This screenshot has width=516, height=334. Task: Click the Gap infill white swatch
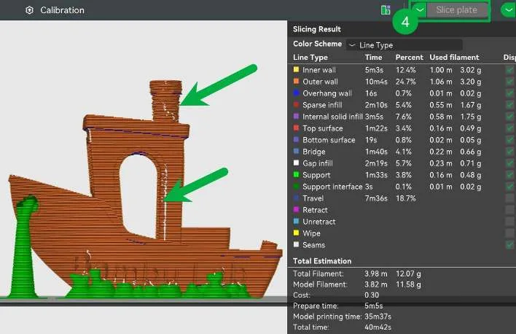coord(296,163)
